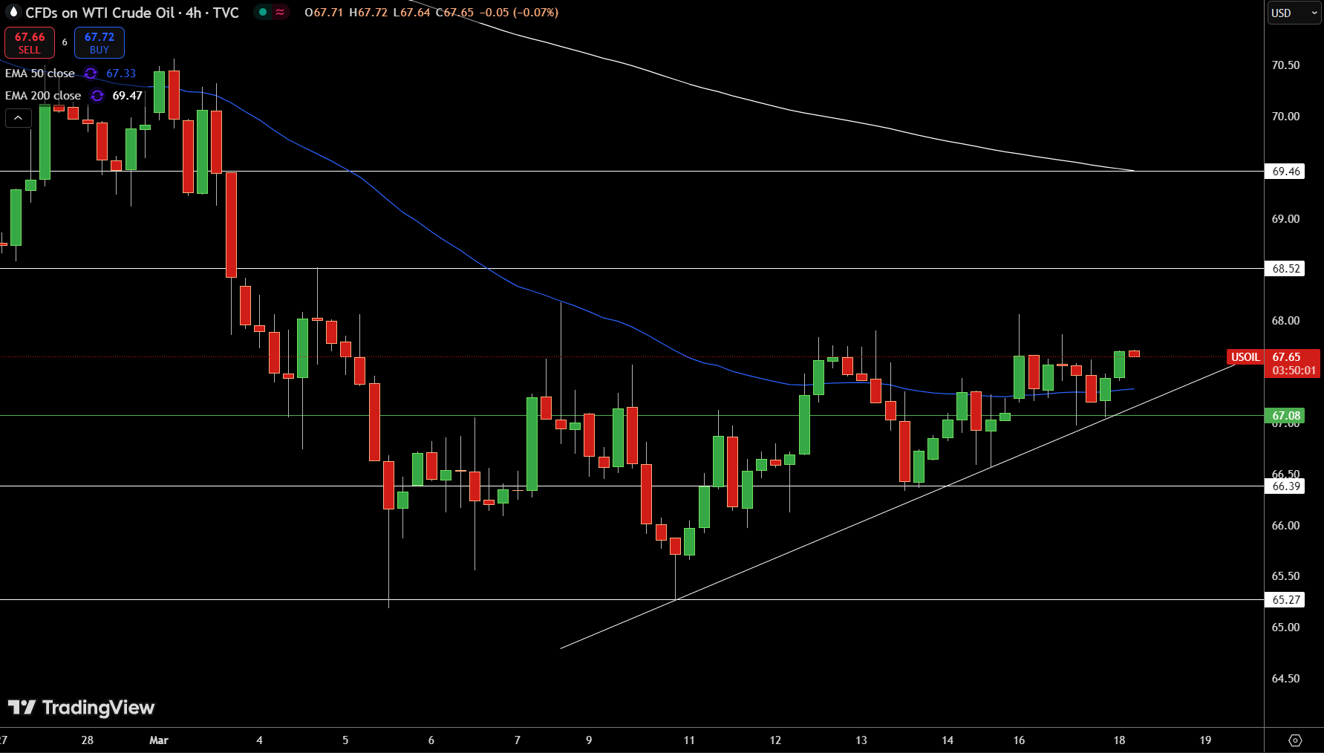1324x753 pixels.
Task: Click date 14 on the time axis
Action: [x=948, y=740]
